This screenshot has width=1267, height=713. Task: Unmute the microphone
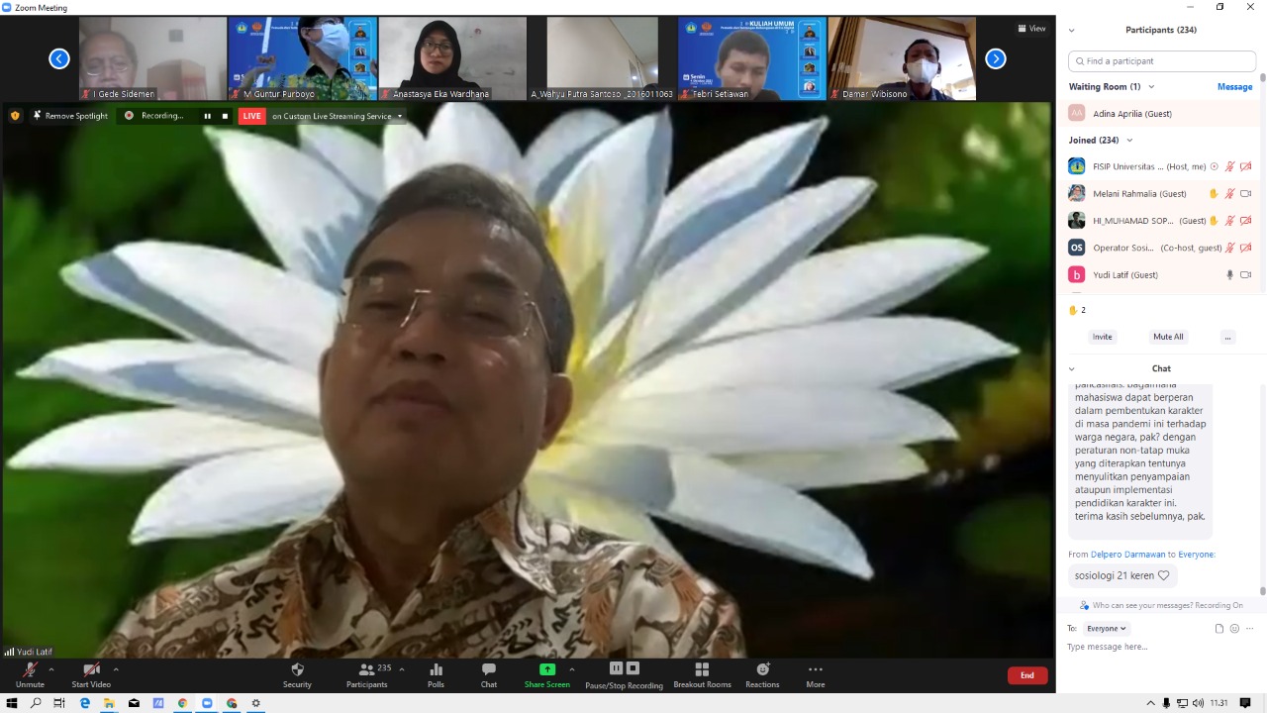coord(30,670)
